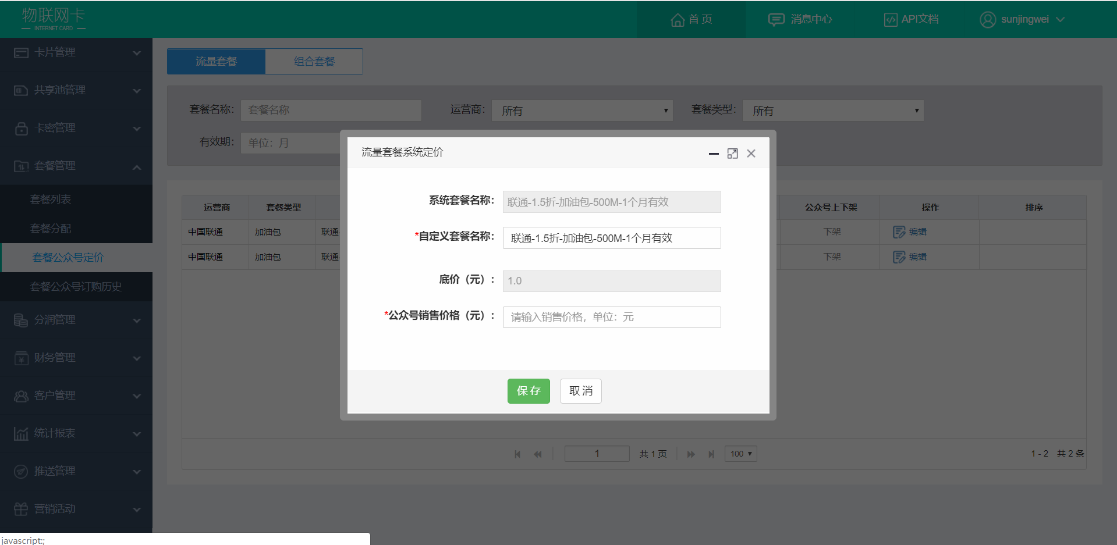1117x545 pixels.
Task: Click the 编辑 link in second row
Action: [x=918, y=257]
